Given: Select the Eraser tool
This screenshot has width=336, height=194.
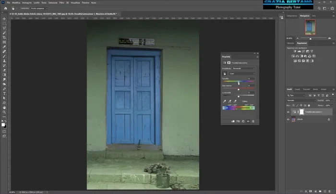Looking at the screenshot, I should pyautogui.click(x=4, y=70).
